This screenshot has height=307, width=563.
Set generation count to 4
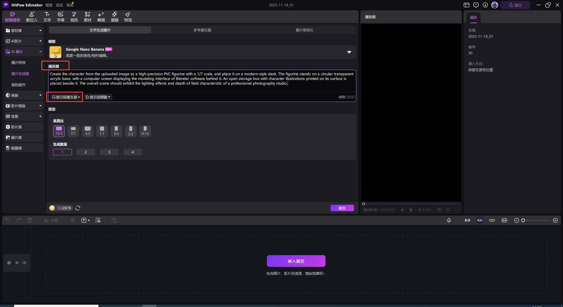coord(133,152)
